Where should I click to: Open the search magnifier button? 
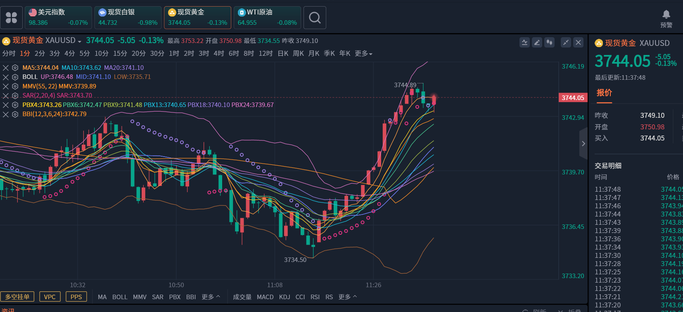(x=315, y=17)
